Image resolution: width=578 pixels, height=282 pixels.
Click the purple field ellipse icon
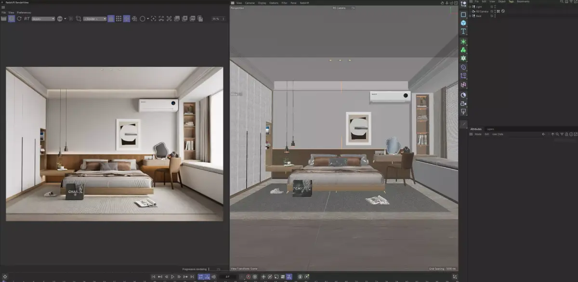point(463,67)
